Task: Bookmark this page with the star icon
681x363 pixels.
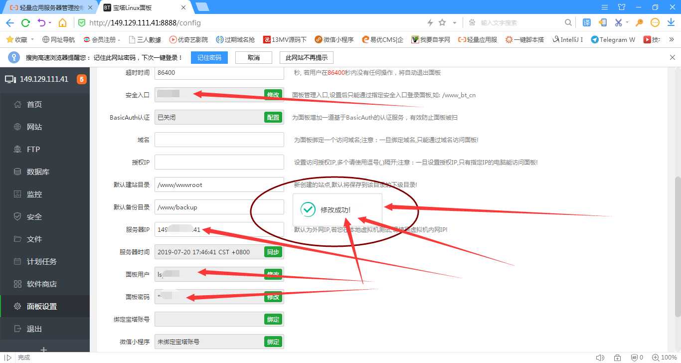Action: click(442, 22)
